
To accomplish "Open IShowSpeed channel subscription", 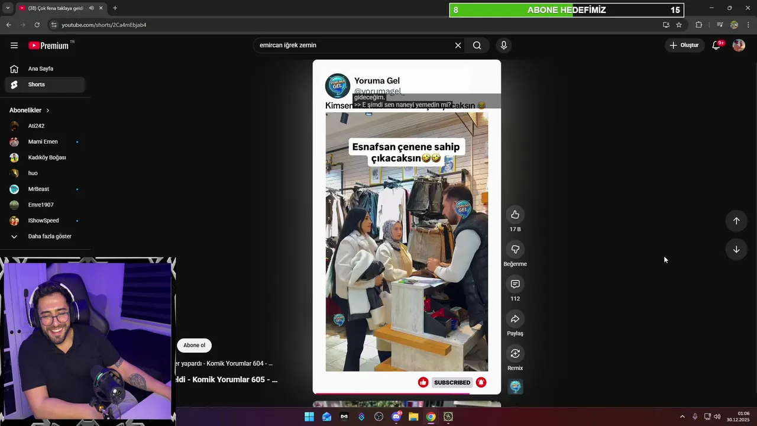I will 45,221.
